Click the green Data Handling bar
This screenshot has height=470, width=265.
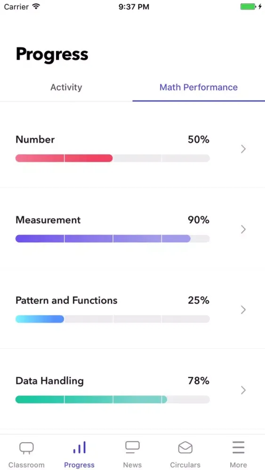point(112,399)
